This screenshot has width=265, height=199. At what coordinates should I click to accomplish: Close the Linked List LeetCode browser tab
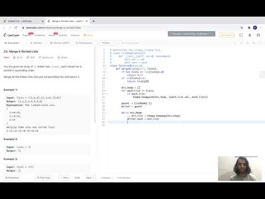click(43, 21)
